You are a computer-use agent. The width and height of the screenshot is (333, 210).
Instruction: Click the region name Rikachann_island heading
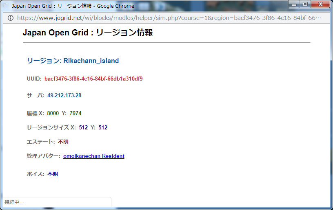coord(91,61)
